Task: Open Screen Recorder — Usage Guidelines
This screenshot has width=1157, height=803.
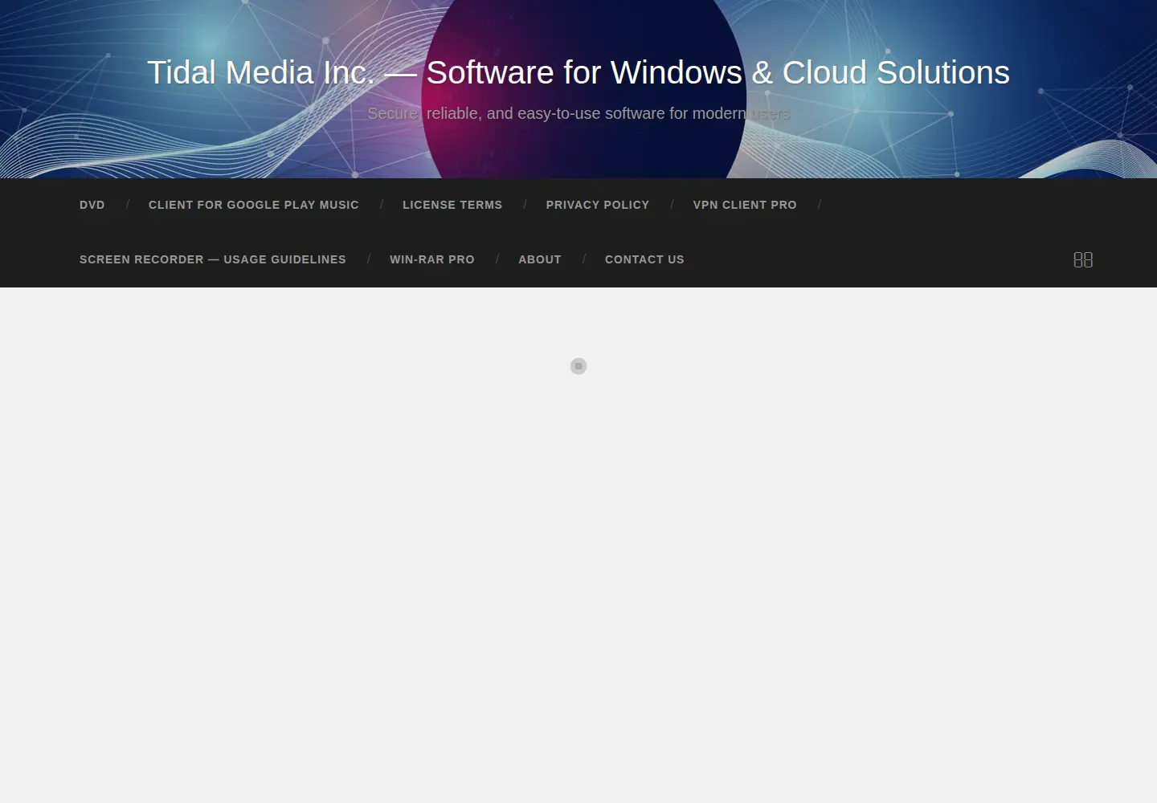Action: coord(213,259)
